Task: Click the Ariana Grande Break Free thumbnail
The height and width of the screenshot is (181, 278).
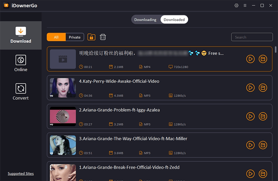Action: pyautogui.click(x=63, y=172)
